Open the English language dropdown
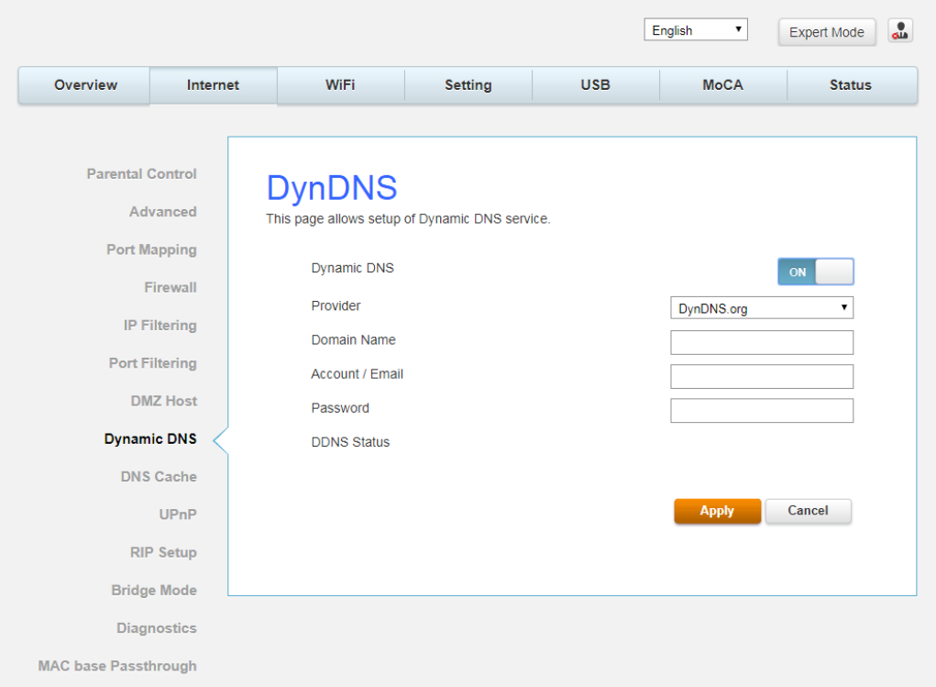Screen dimensions: 936x687 pos(696,30)
